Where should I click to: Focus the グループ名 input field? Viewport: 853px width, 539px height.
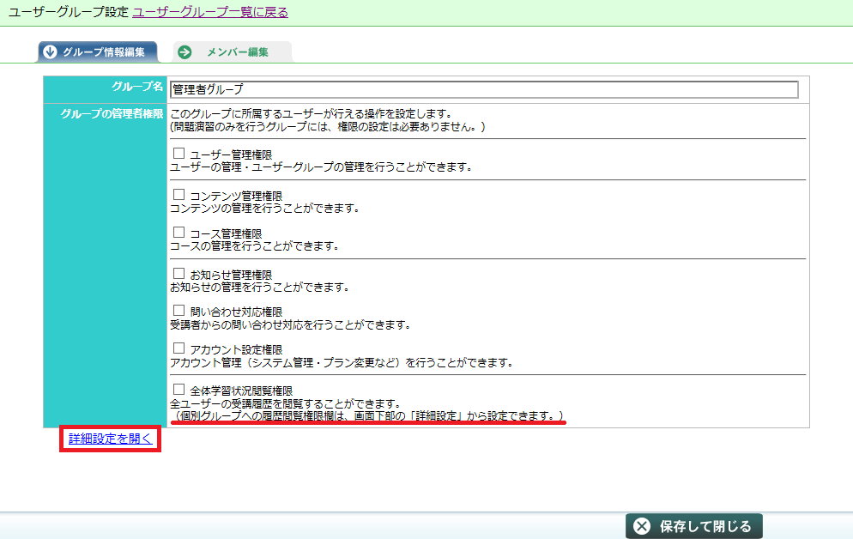click(484, 89)
